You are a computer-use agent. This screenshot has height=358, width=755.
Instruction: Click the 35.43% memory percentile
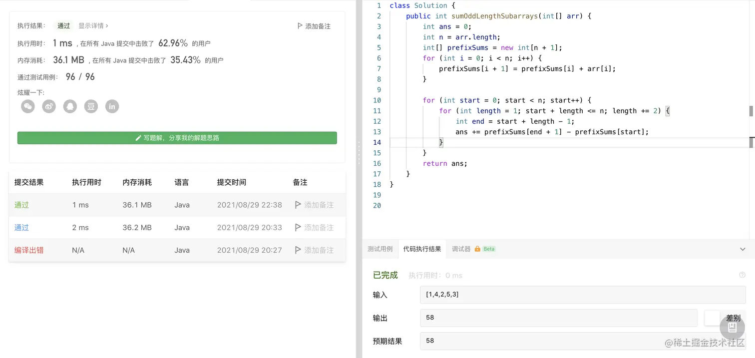pyautogui.click(x=185, y=60)
